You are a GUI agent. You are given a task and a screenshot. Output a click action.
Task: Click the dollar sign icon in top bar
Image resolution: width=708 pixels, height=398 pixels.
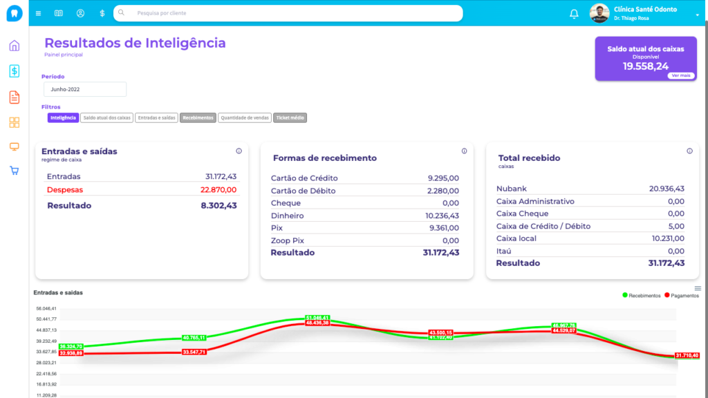tap(102, 13)
